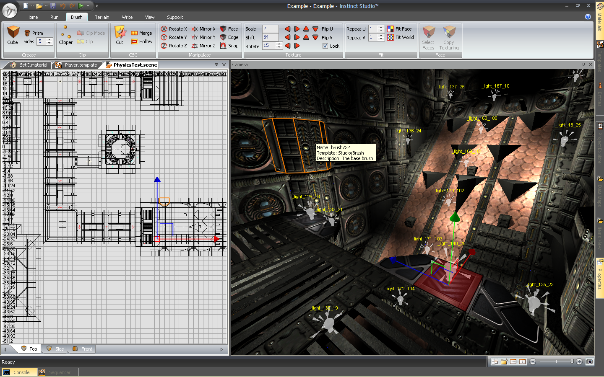Mirror brush along X
The width and height of the screenshot is (604, 377).
coord(203,29)
